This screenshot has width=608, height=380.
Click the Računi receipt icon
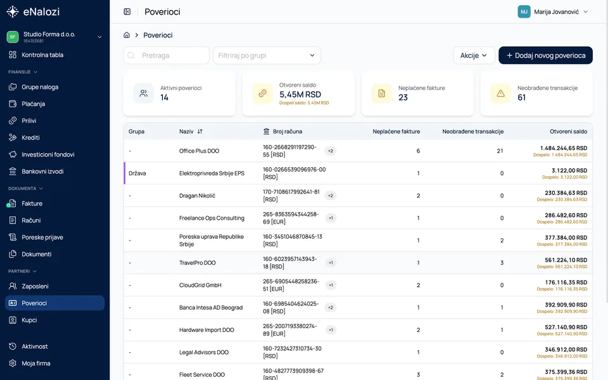[x=13, y=220]
